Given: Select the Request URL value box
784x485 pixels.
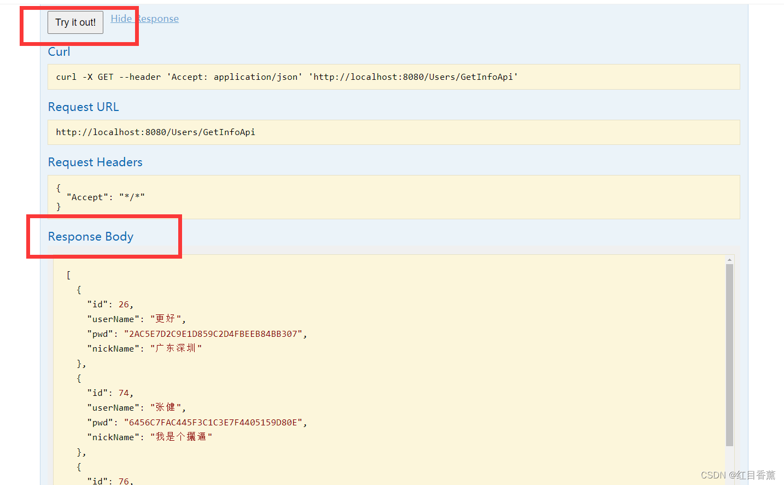Looking at the screenshot, I should click(x=155, y=132).
